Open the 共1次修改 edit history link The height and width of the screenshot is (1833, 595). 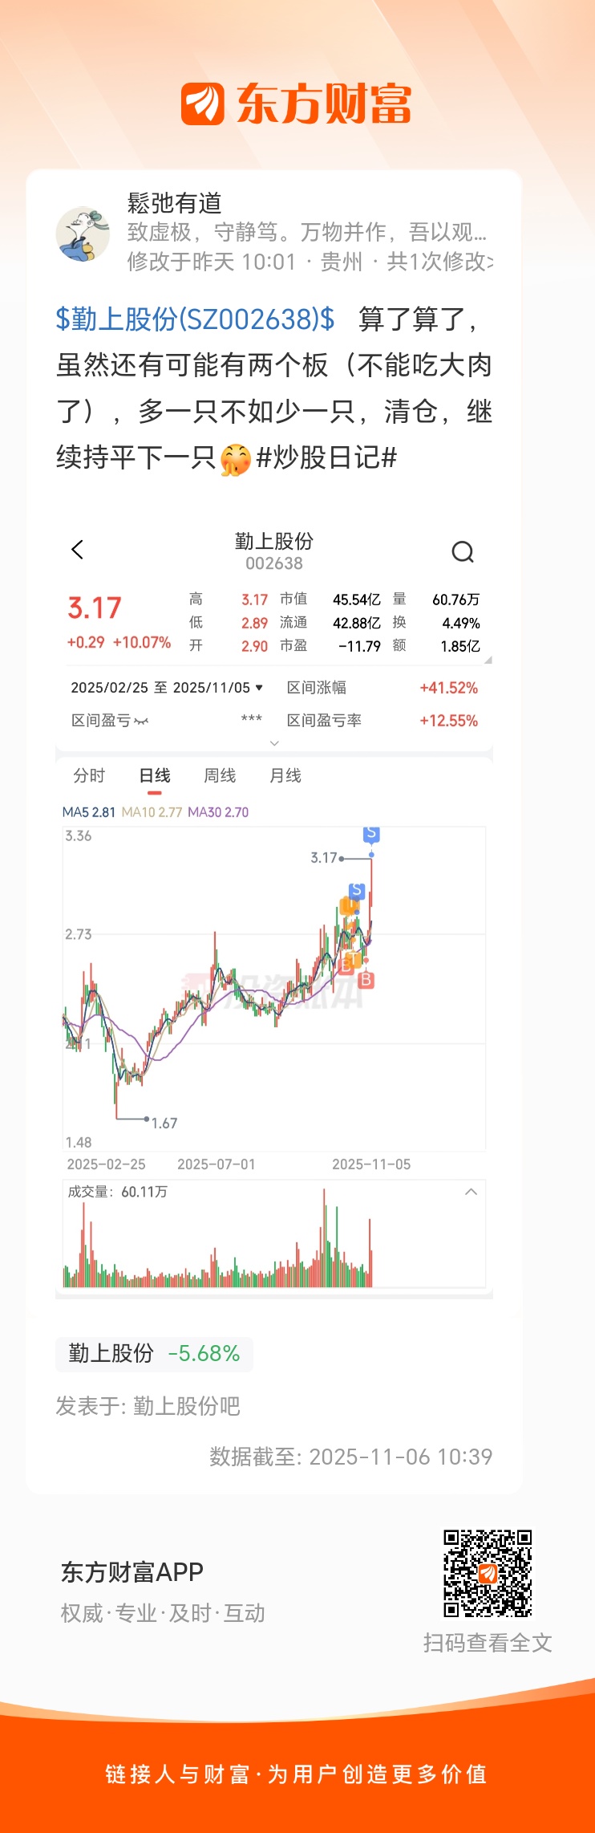point(439,262)
